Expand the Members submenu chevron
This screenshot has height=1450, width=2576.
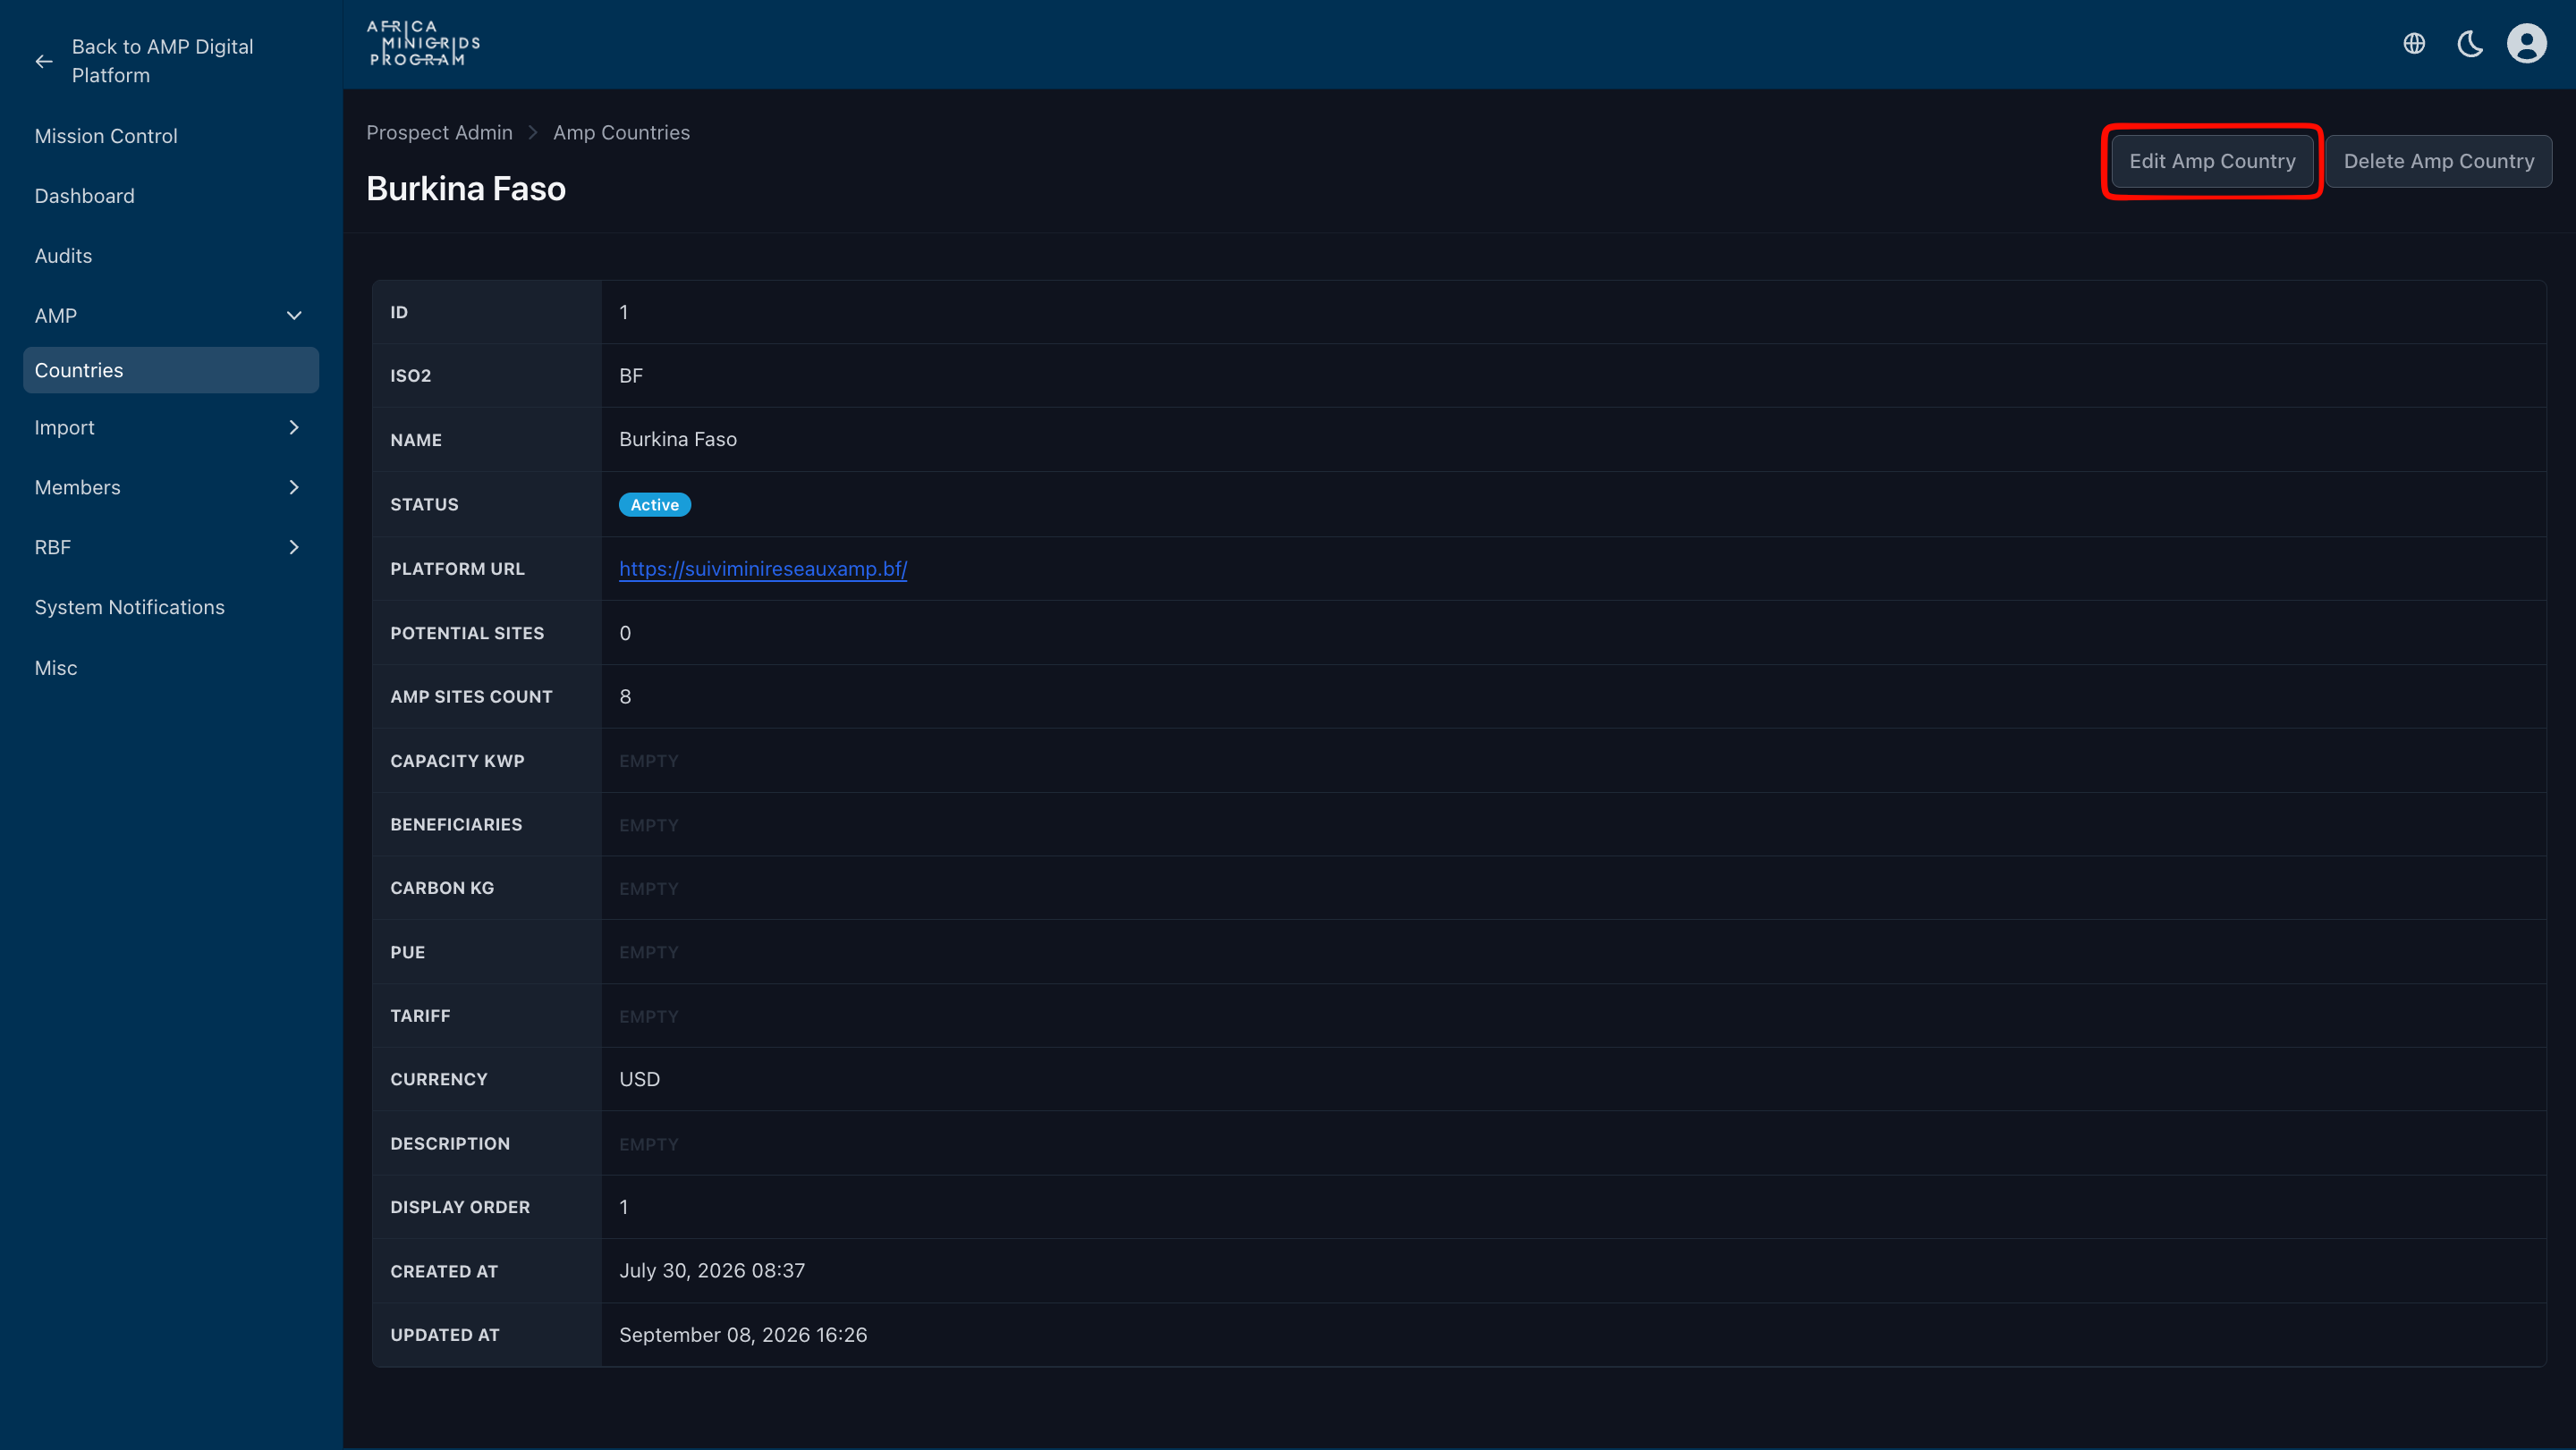(x=294, y=488)
